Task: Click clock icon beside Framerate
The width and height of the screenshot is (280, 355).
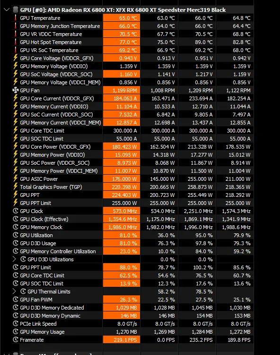Action: [16, 339]
